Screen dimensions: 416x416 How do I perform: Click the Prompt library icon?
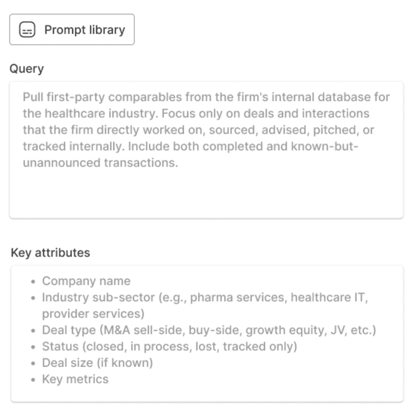click(x=27, y=29)
